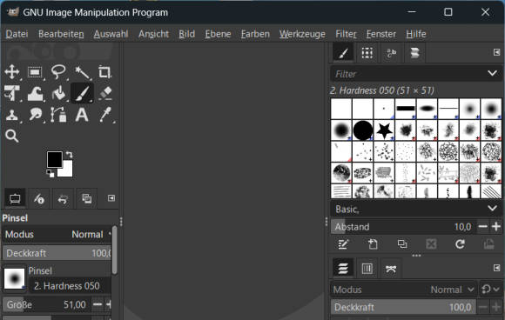The width and height of the screenshot is (505, 320).
Task: Reset colors to default black and white
Action: 50,174
